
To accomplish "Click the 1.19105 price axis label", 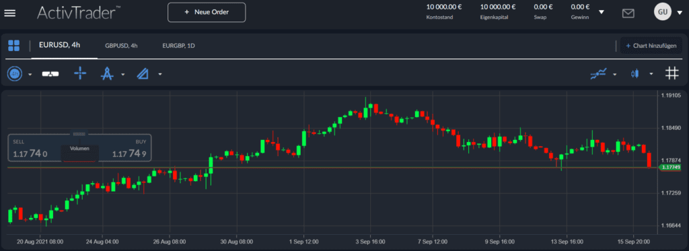I will coord(671,95).
